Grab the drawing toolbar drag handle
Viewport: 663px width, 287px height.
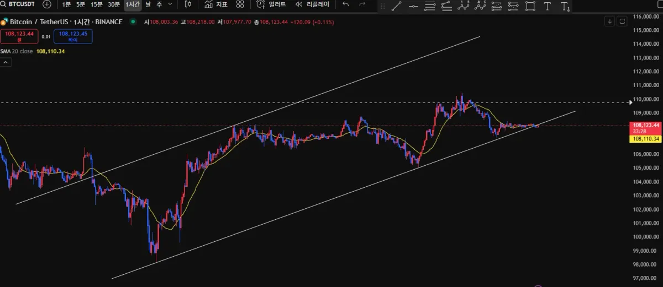pyautogui.click(x=382, y=6)
